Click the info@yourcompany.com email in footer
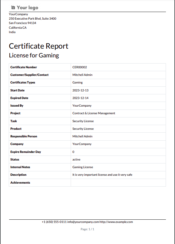Screen dimensions: 175x244 (x=83, y=222)
